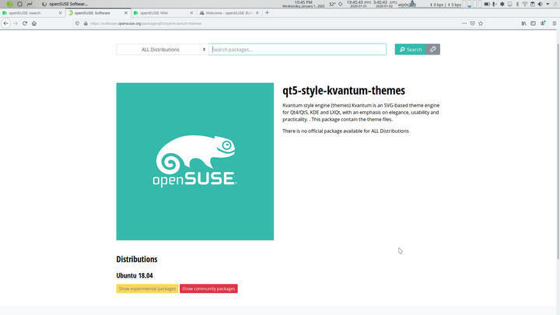Open the page actions three-dot menu
560x315 pixels.
click(464, 23)
